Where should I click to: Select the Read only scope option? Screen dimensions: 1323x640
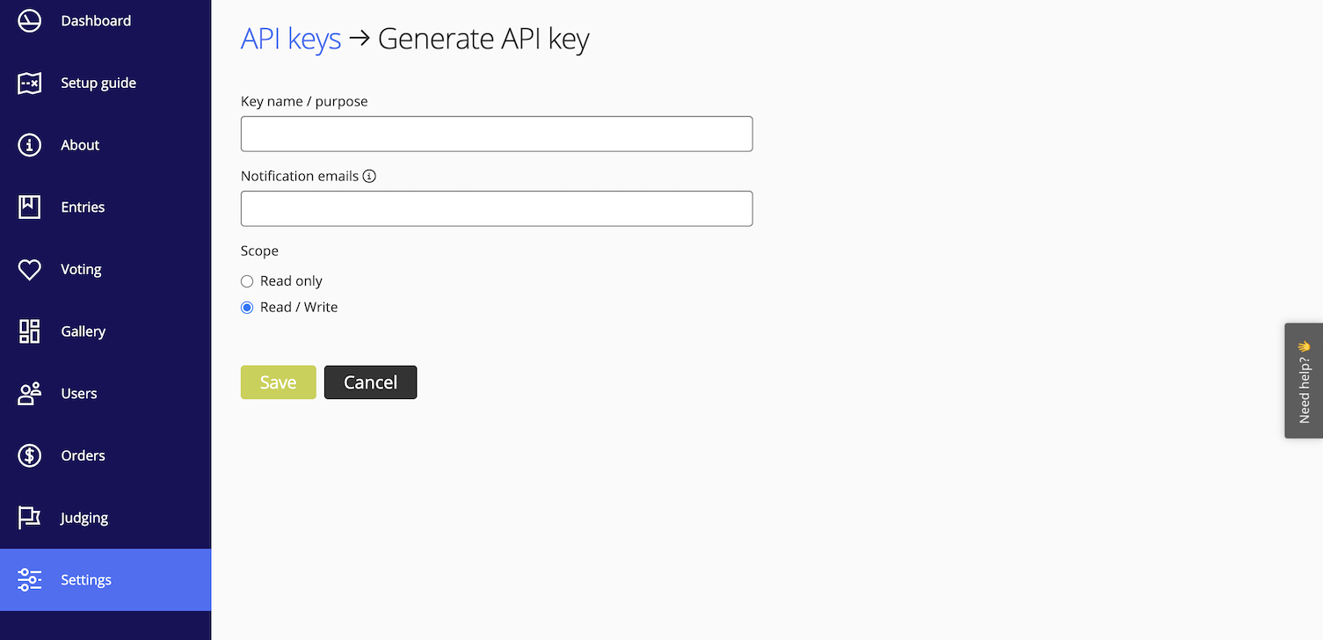247,280
